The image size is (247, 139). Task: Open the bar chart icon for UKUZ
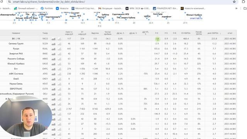coord(59,64)
